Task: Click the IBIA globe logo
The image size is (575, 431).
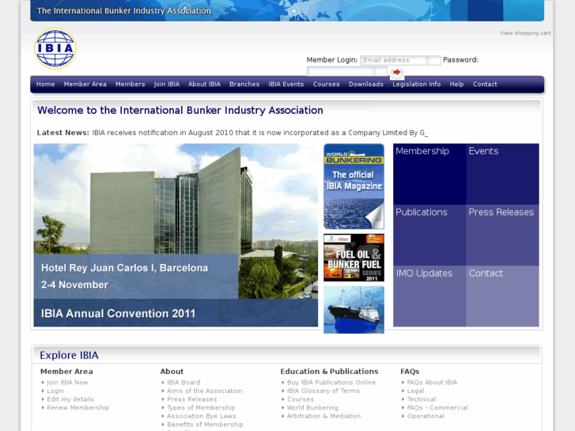Action: coord(55,48)
